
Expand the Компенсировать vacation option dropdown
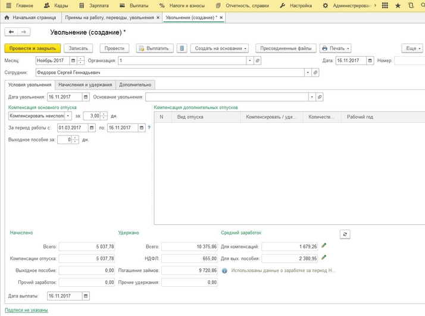click(x=68, y=116)
